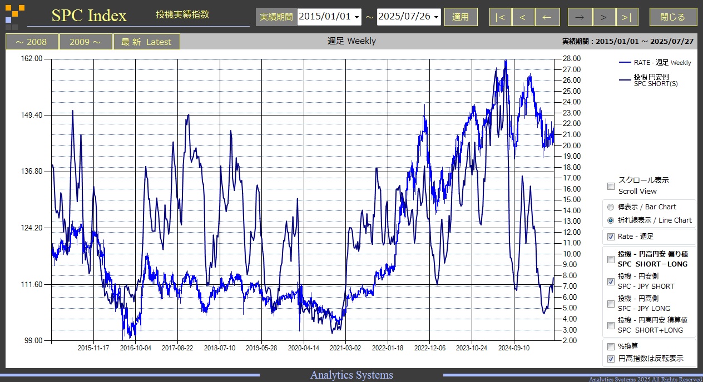Screen dimensions: 703x382
Task: Click the fast forward > navigation button
Action: [x=604, y=17]
